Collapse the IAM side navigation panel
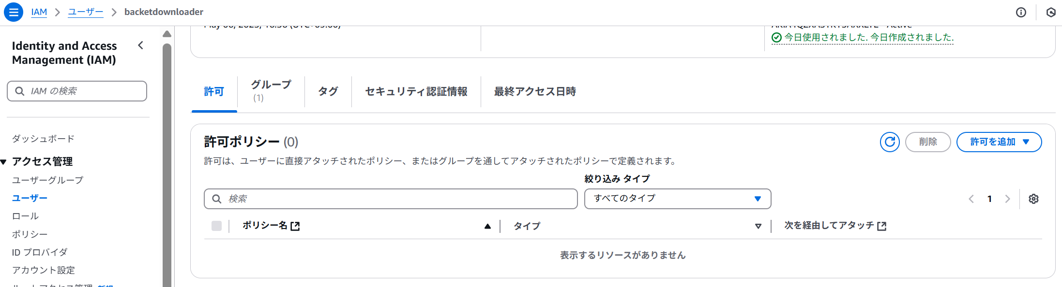The width and height of the screenshot is (1062, 287). (x=140, y=45)
